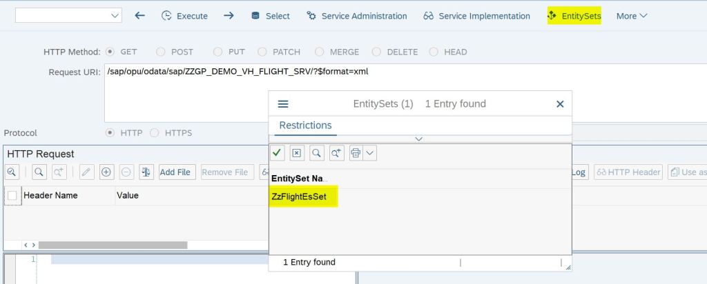Select the POST HTTP method

tap(161, 52)
